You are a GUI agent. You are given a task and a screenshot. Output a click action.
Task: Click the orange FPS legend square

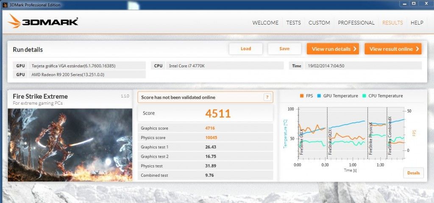301,96
